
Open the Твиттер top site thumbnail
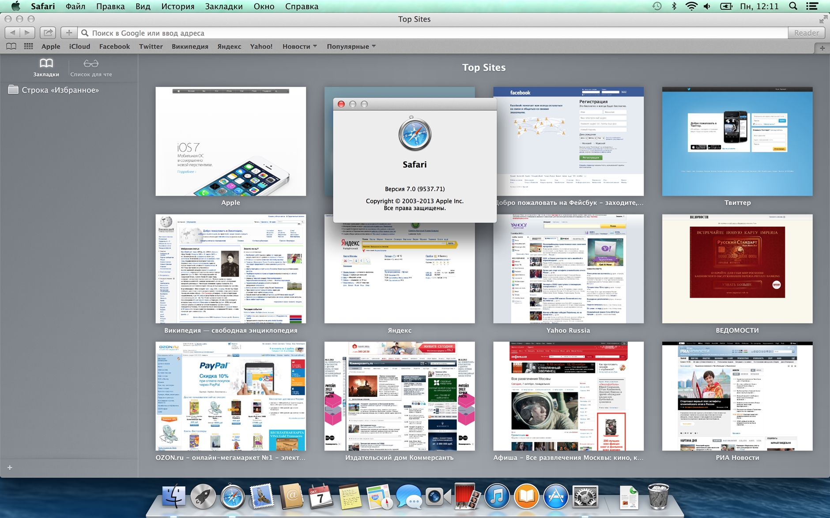tap(737, 141)
